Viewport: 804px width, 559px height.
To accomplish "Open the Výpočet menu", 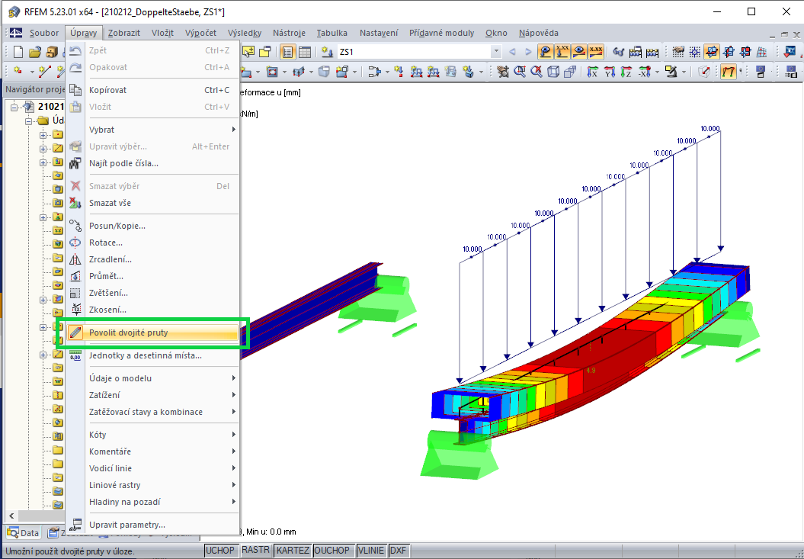I will [x=200, y=33].
